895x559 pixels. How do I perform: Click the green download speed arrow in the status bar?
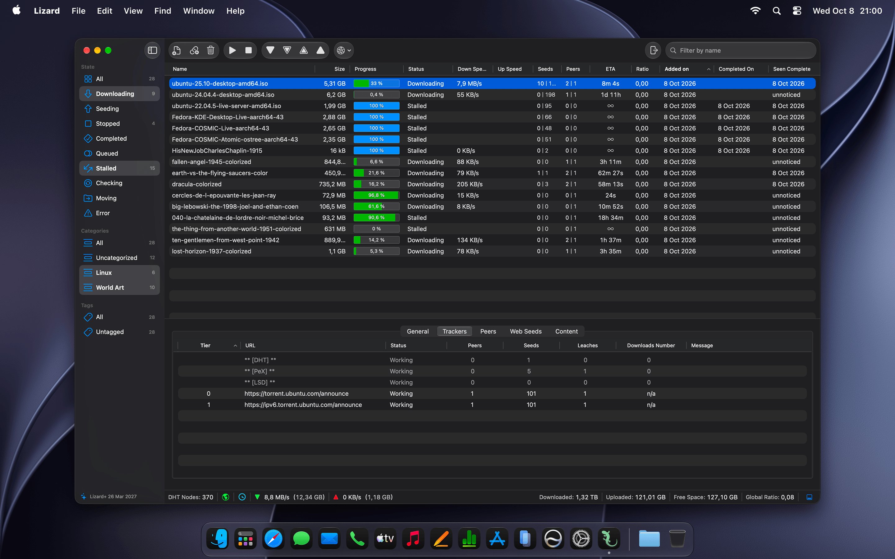click(x=257, y=497)
